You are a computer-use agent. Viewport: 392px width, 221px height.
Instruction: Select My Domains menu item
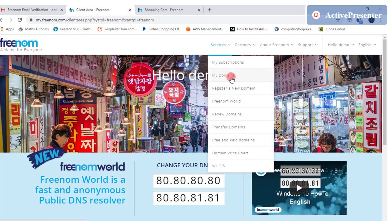240,75
